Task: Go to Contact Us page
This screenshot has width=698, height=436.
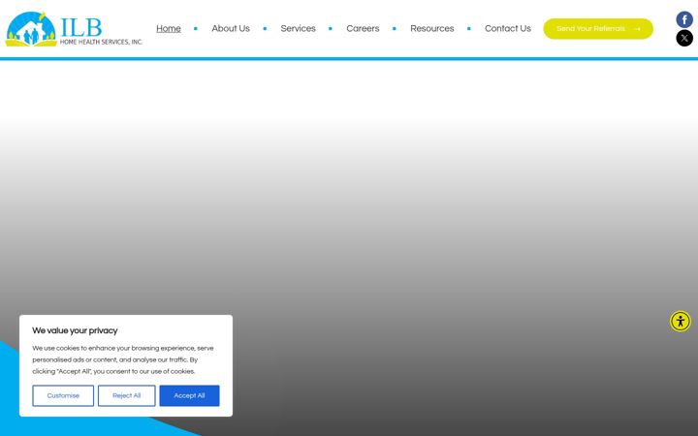Action: (x=507, y=28)
